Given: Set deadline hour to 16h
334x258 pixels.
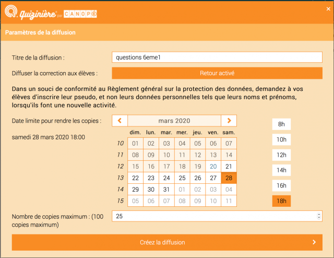Looking at the screenshot, I should (281, 185).
